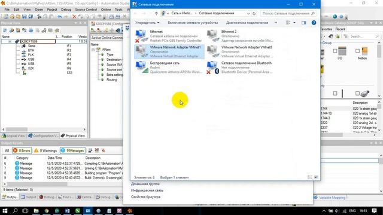Open Windows taskbar search
Screen dimensions: 383x215
[15, 211]
